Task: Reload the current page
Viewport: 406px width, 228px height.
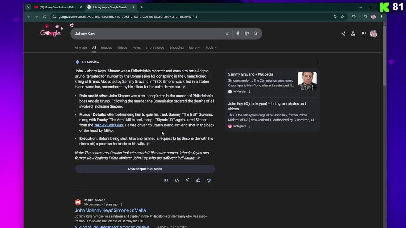Action: click(x=44, y=16)
